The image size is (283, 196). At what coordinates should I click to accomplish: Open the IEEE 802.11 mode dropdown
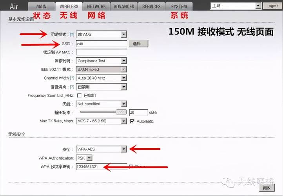coord(102,69)
